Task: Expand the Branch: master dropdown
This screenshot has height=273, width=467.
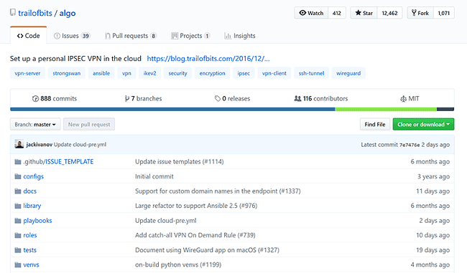Action: tap(35, 124)
